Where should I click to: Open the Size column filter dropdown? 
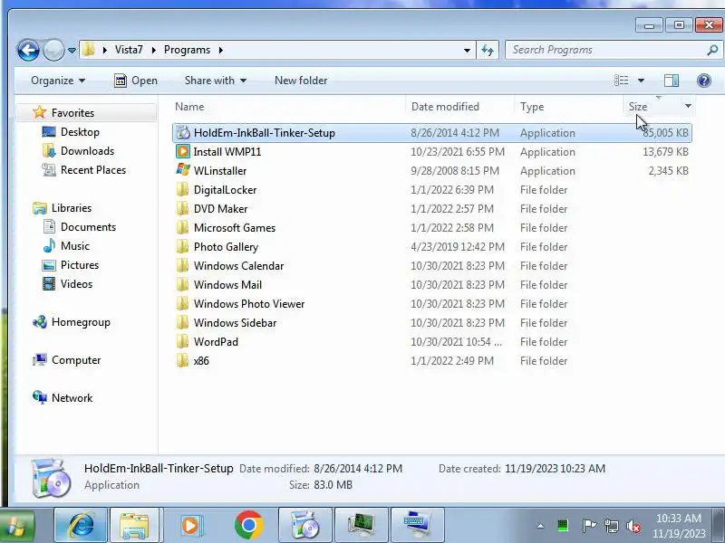tap(688, 106)
